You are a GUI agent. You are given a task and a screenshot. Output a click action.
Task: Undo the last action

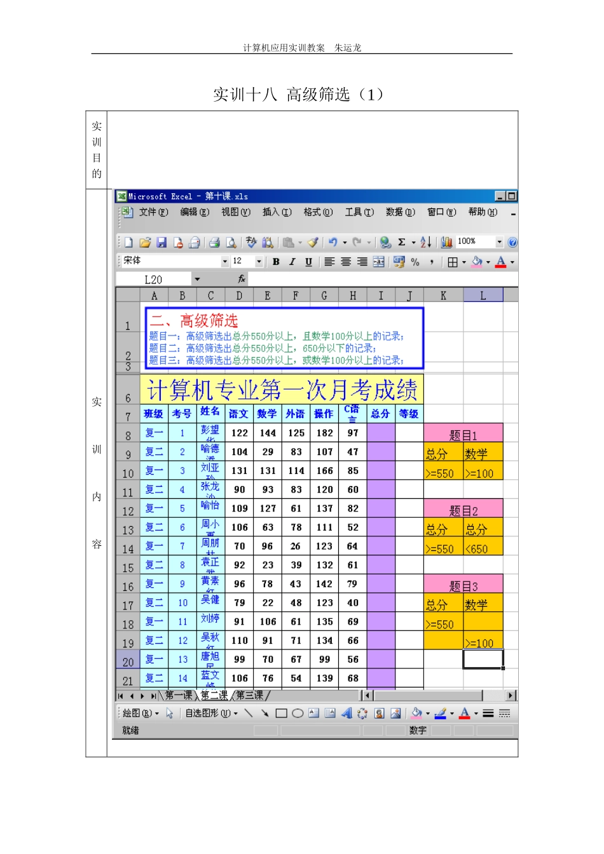(333, 242)
